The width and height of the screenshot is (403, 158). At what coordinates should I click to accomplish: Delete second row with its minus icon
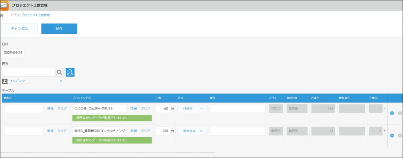click(400, 136)
